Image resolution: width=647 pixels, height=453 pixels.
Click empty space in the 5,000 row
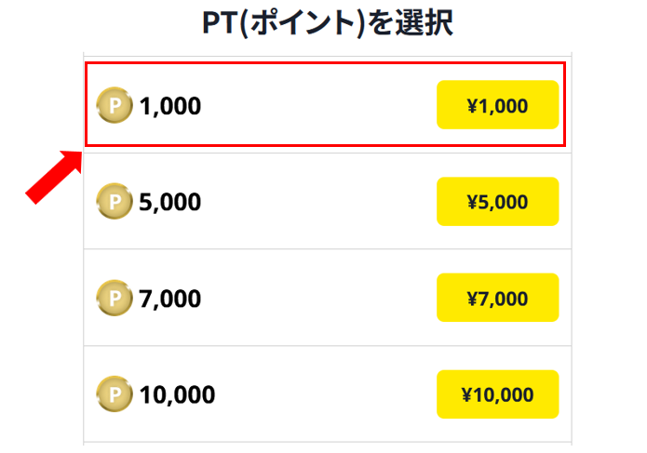[317, 202]
